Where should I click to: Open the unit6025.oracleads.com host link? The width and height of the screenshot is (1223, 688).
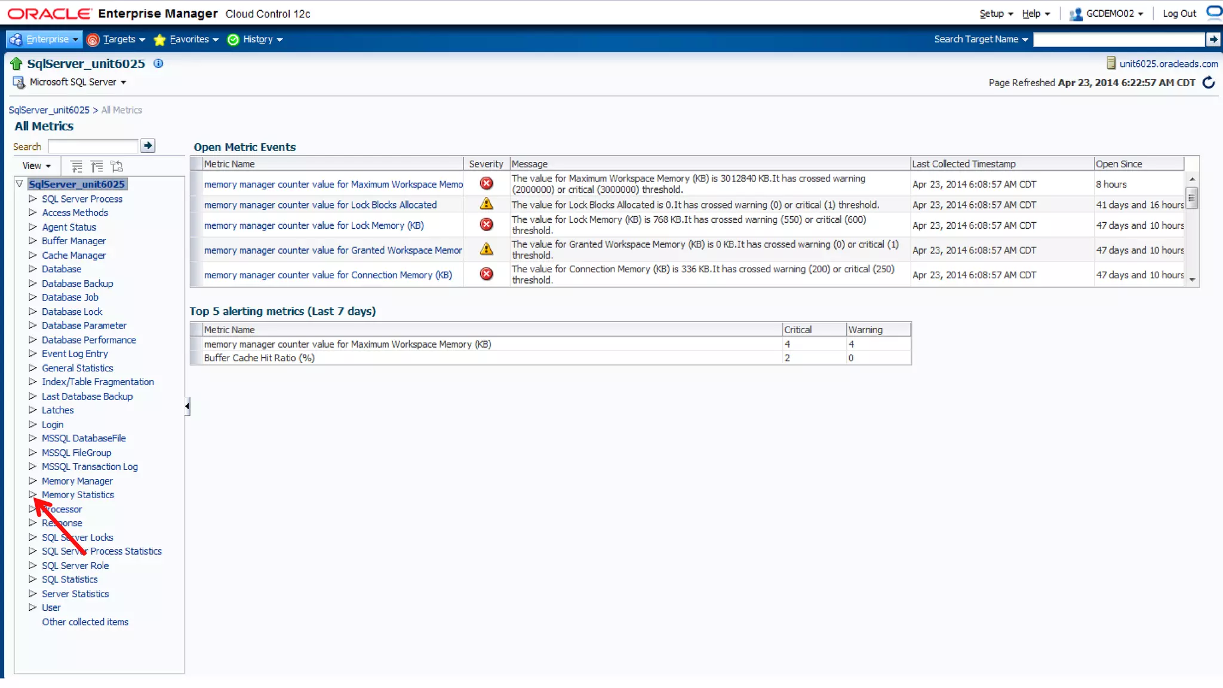click(x=1169, y=63)
